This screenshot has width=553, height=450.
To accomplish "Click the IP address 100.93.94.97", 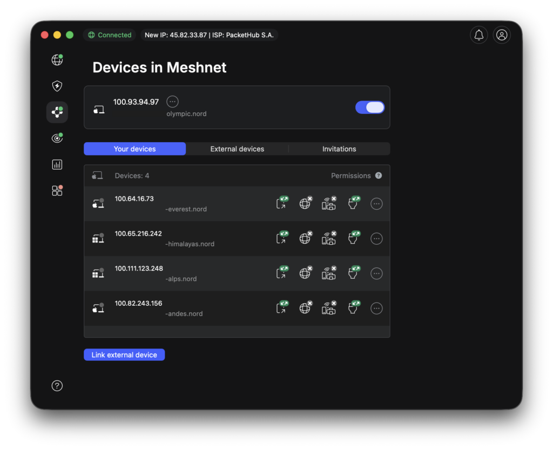I will point(136,102).
